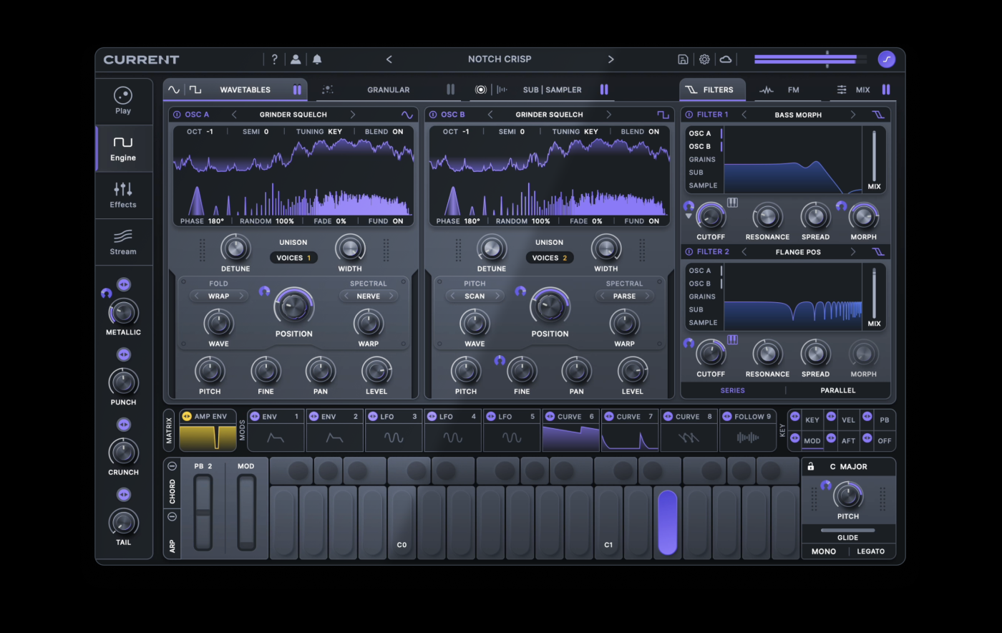Image resolution: width=1002 pixels, height=633 pixels.
Task: Switch to the FILTERS tab
Action: (x=712, y=90)
